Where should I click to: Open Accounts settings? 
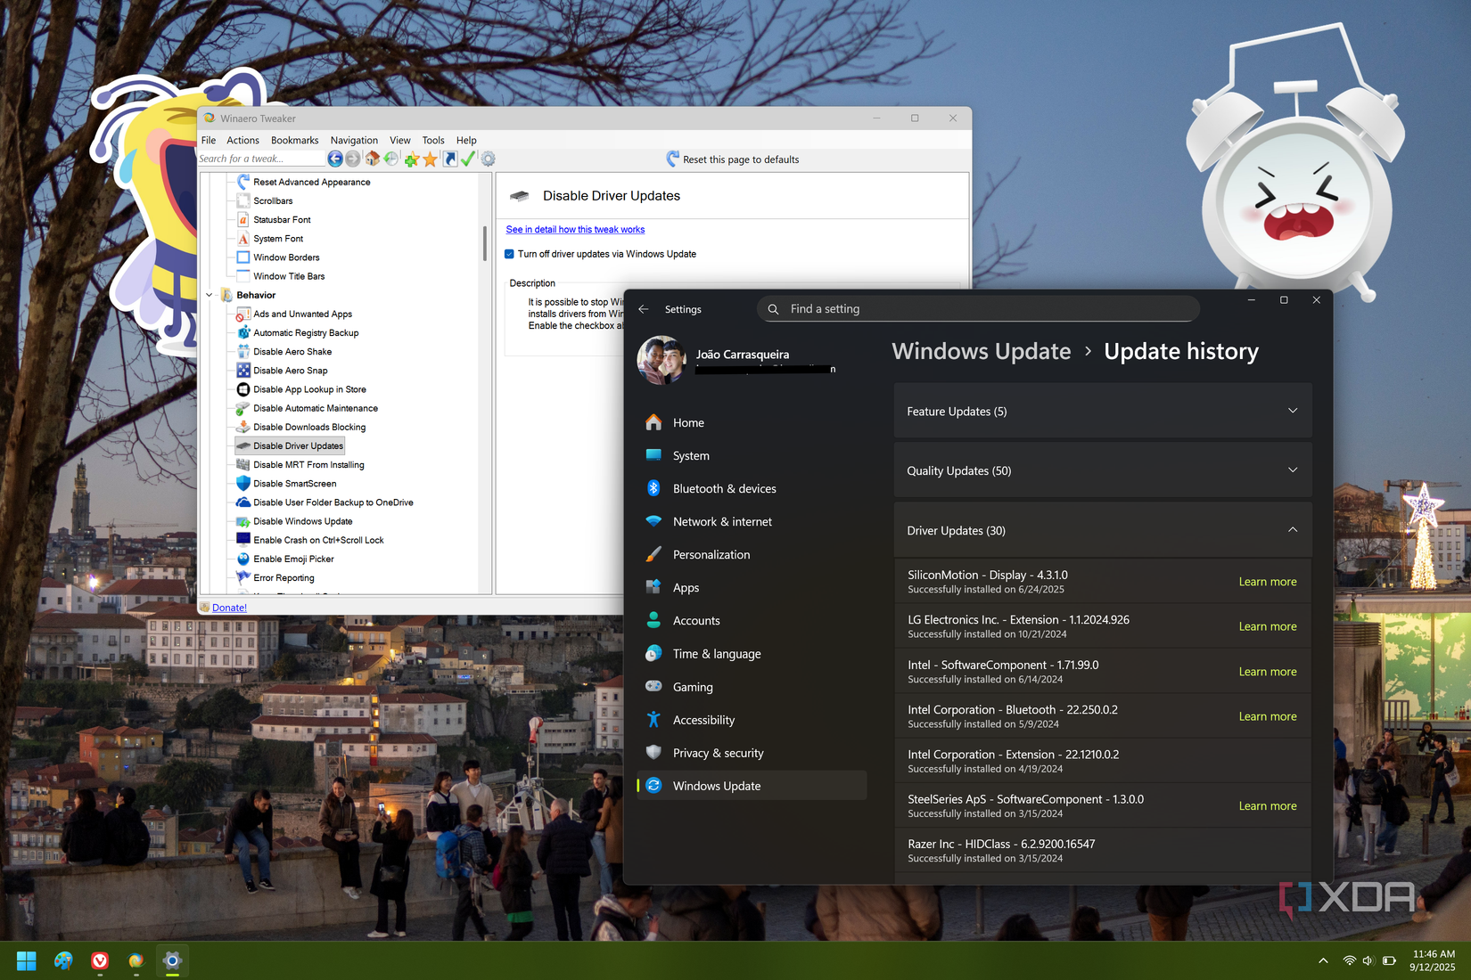[695, 620]
